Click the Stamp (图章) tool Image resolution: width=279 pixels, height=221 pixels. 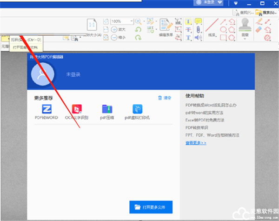coord(245,27)
